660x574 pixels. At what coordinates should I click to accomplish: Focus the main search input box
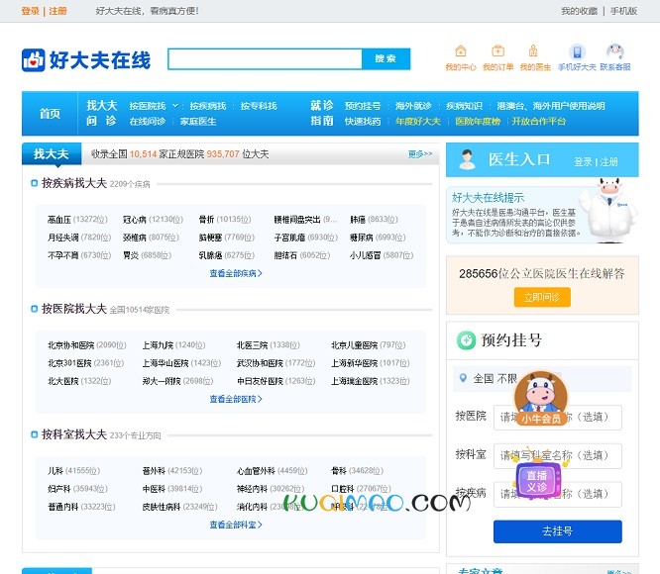pyautogui.click(x=265, y=58)
